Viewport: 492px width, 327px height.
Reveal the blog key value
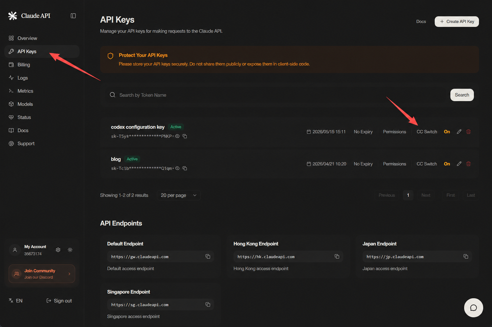178,168
